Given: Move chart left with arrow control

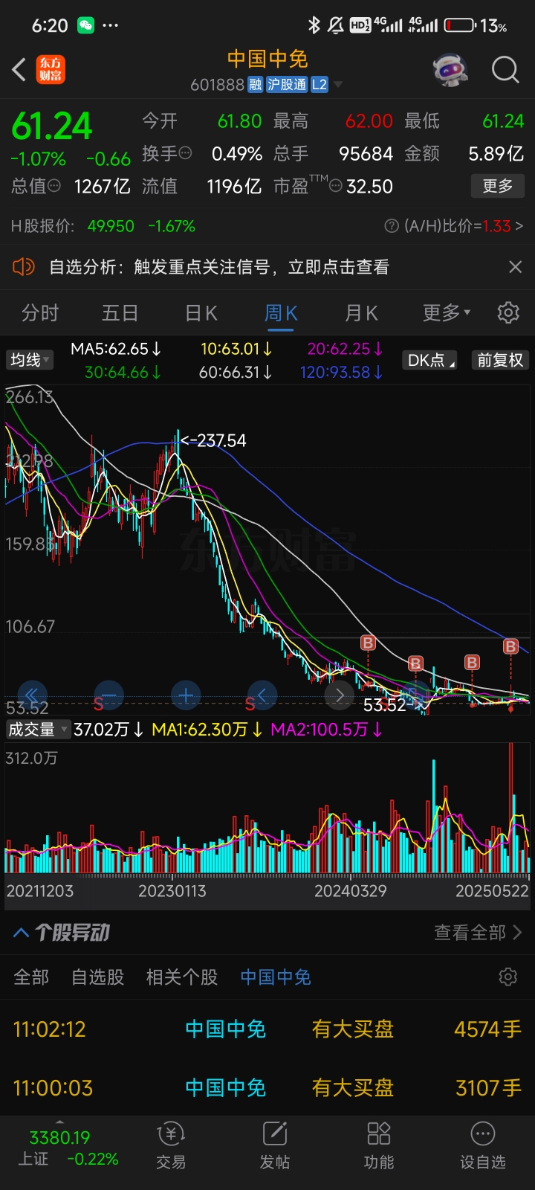Looking at the screenshot, I should 262,696.
